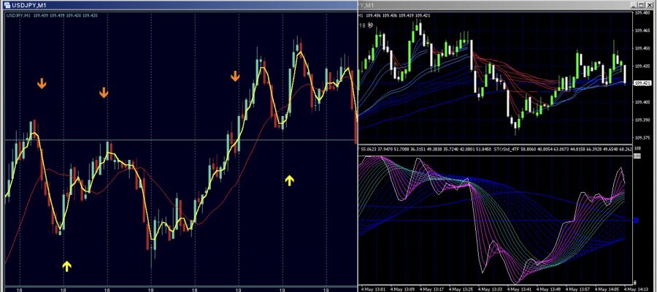Click the right chart's 109.436 109.436 109.419 OHLC readout

click(x=394, y=15)
